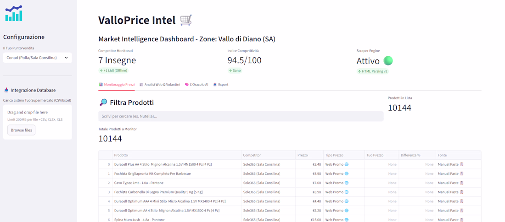Open L'Oracolo AI tab
505x222 pixels.
pos(196,85)
